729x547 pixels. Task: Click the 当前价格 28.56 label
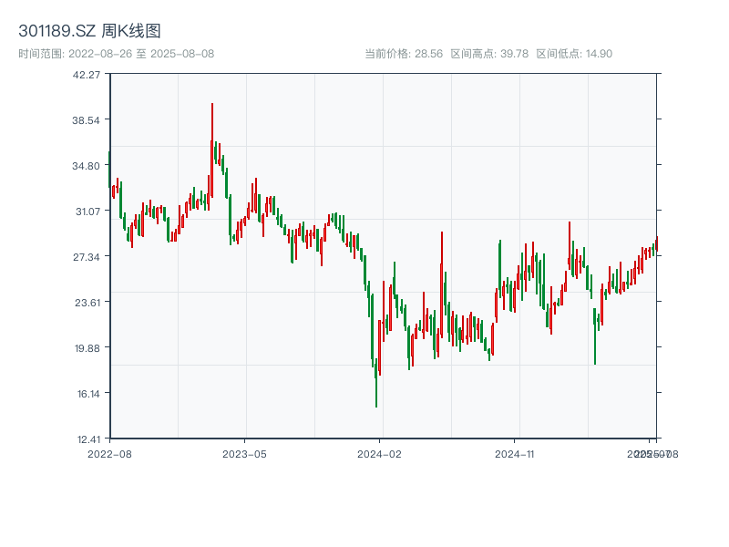tap(404, 54)
